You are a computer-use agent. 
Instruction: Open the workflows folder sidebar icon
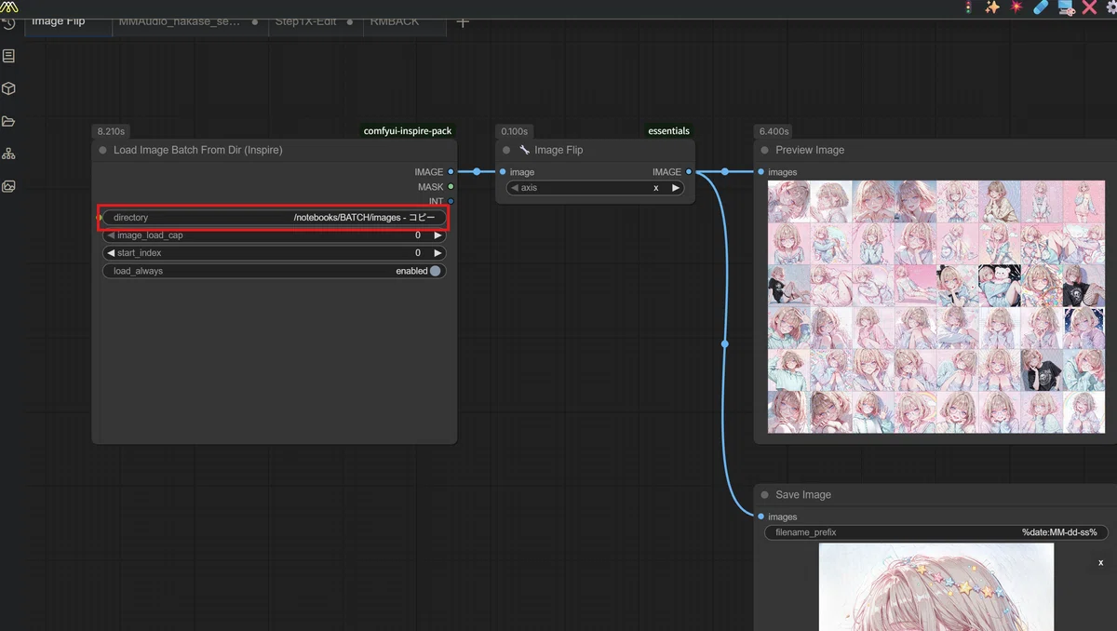coord(8,121)
